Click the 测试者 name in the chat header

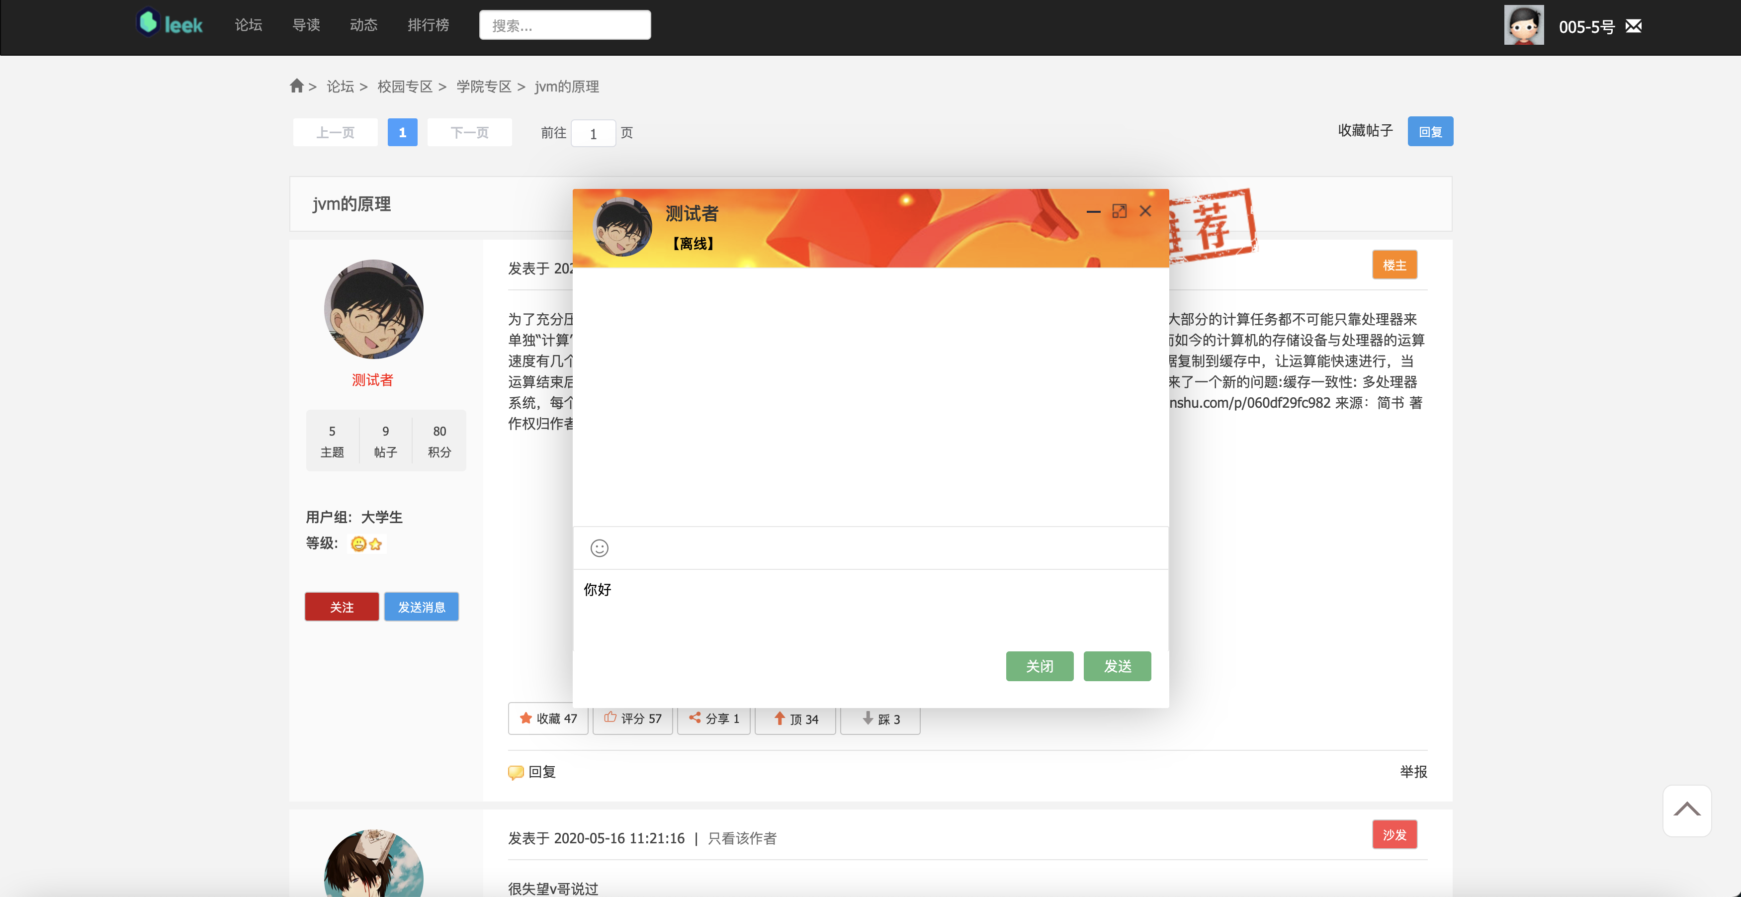692,214
